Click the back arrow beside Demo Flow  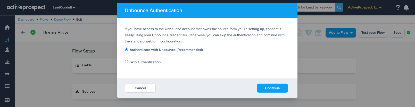[23, 33]
